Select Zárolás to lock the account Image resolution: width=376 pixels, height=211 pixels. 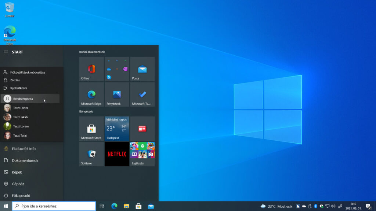pos(15,80)
